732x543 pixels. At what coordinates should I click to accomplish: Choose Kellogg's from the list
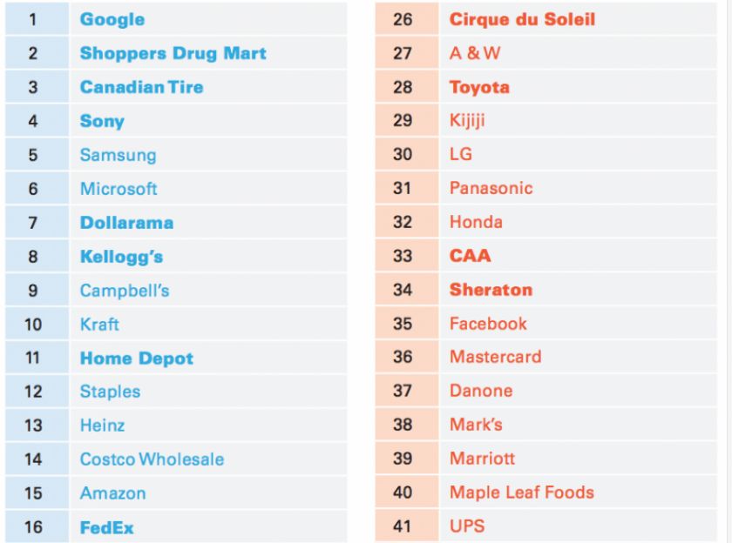(x=121, y=257)
